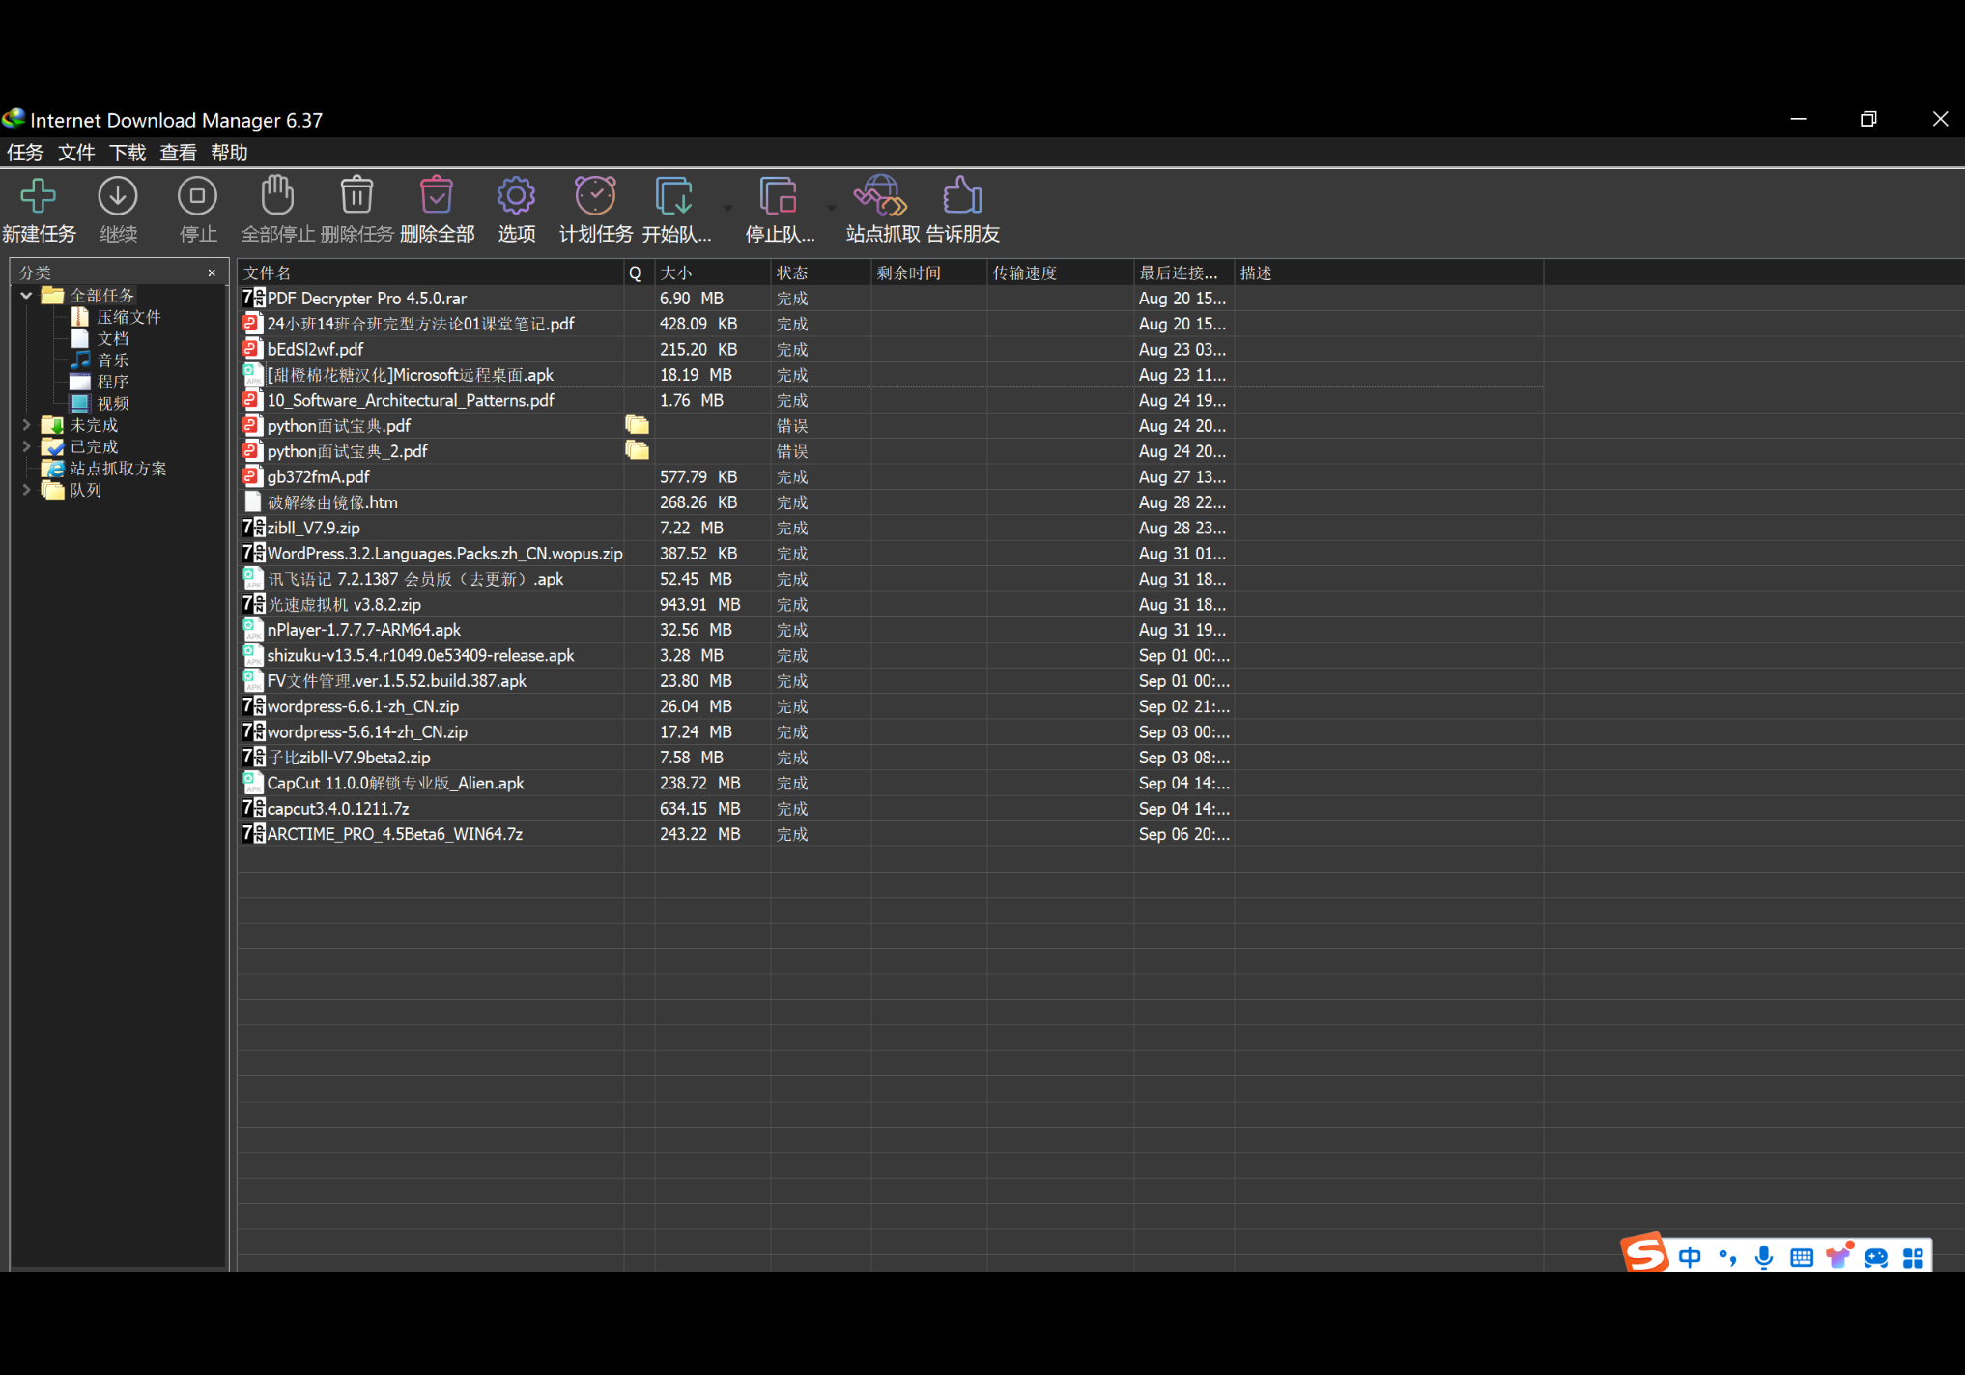
Task: Sort by the 传输速度 column header
Action: [x=1061, y=272]
